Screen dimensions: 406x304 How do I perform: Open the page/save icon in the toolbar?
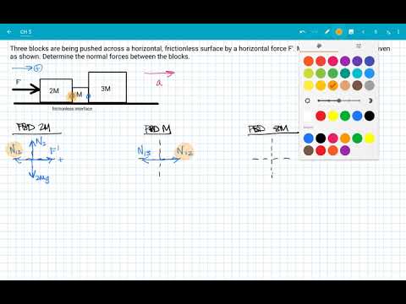tap(351, 31)
